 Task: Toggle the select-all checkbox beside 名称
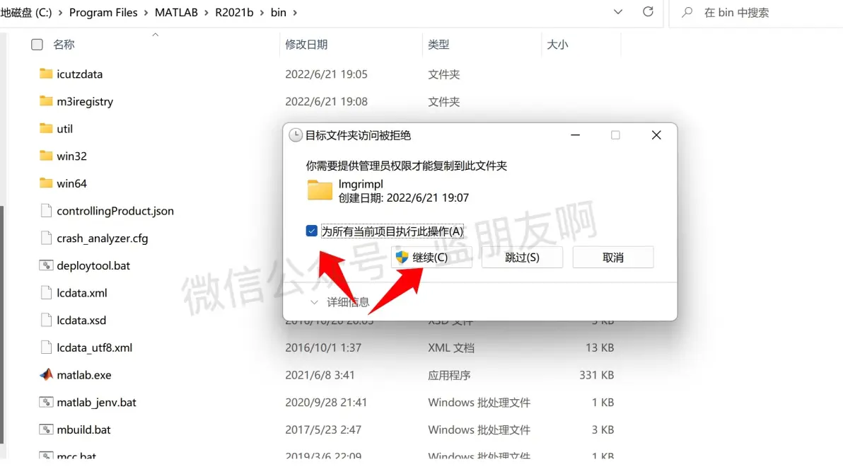point(37,45)
